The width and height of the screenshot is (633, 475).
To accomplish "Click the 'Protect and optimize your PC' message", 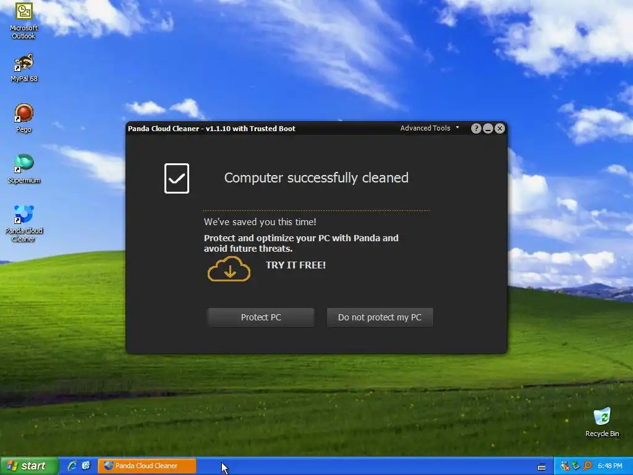I will [301, 243].
